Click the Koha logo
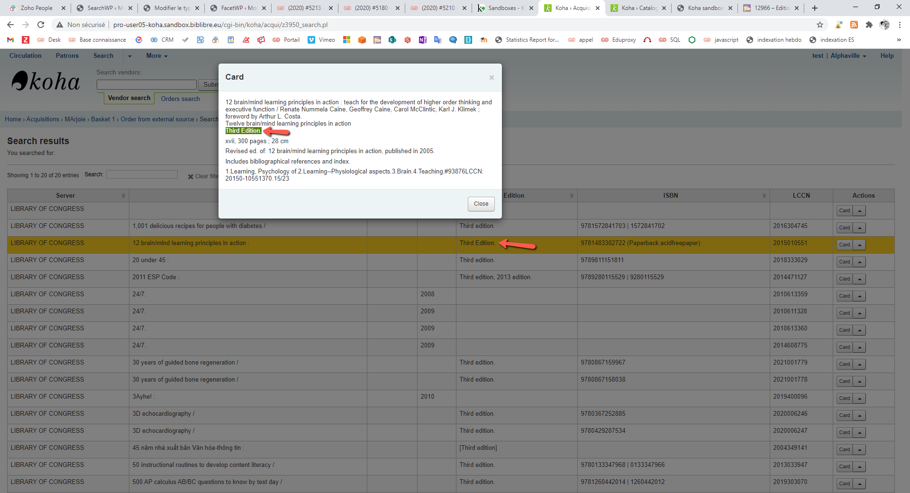The height and width of the screenshot is (493, 910). point(46,81)
